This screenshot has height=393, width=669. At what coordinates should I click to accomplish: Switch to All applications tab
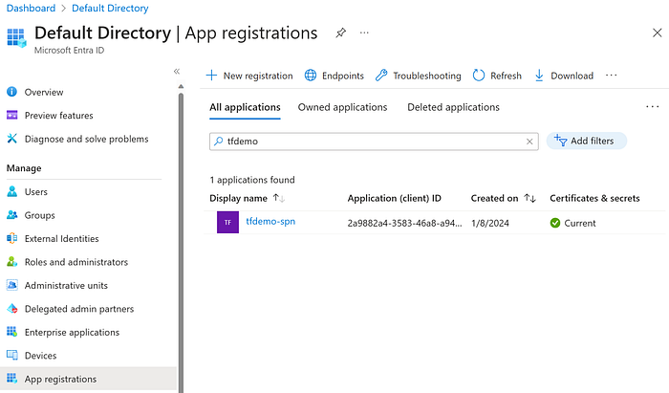tap(245, 107)
